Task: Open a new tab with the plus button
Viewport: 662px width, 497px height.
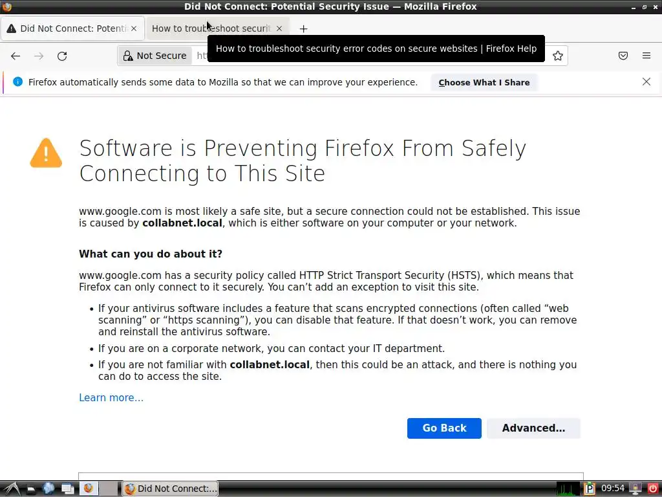Action: pyautogui.click(x=303, y=28)
